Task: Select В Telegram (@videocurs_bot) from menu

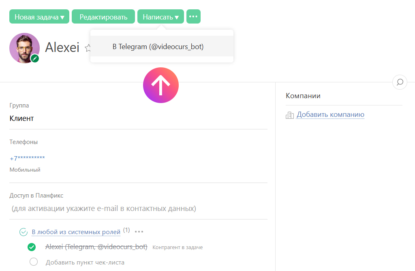Action: (x=158, y=47)
